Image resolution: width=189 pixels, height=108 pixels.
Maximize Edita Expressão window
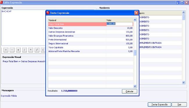pos(182,3)
